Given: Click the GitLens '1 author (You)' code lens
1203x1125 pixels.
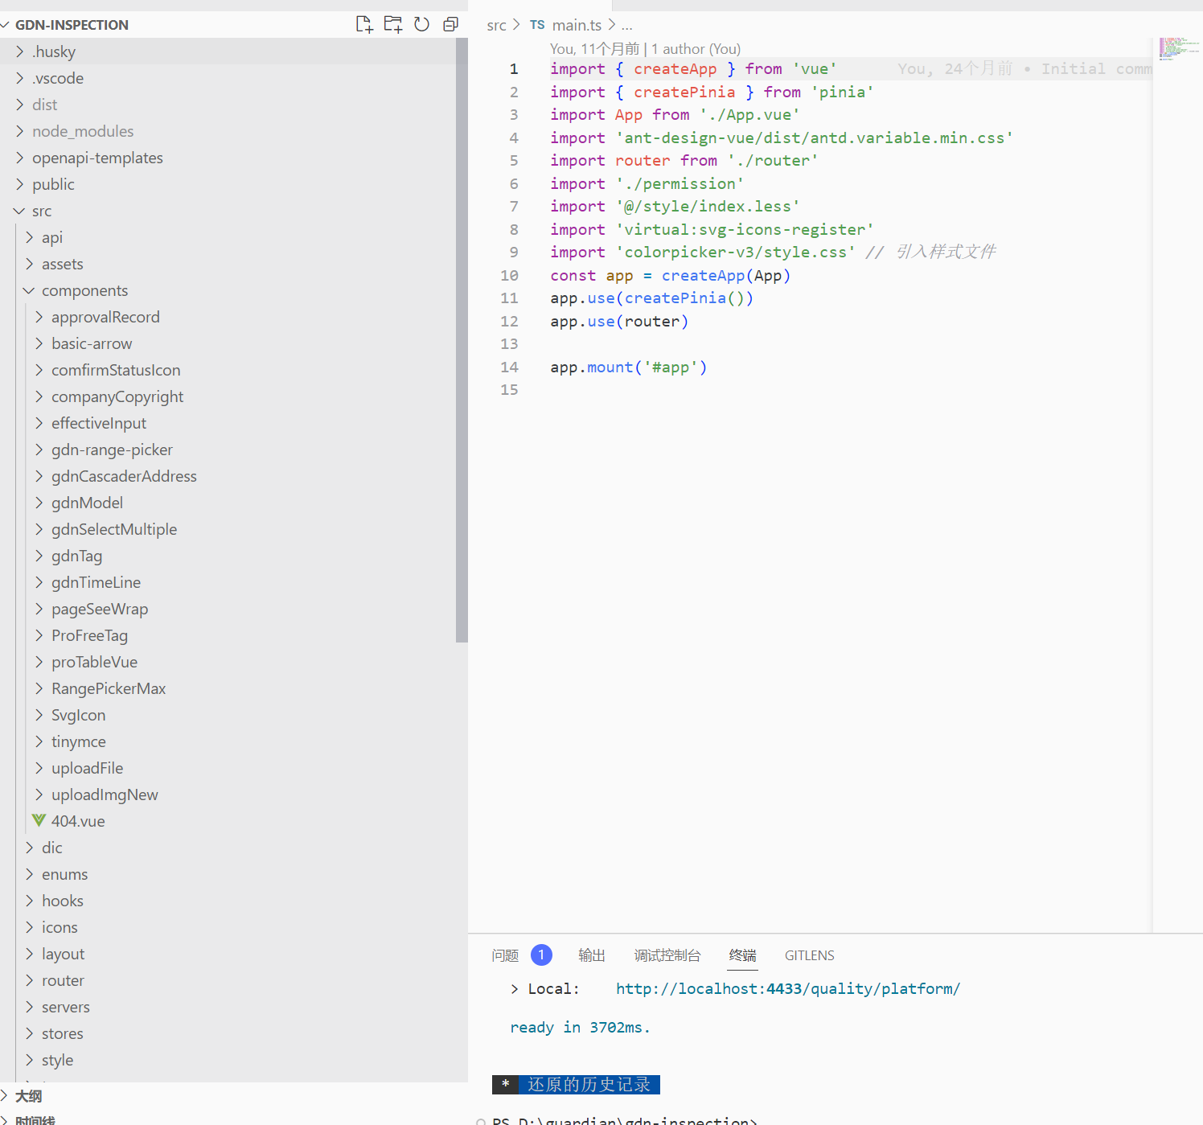Looking at the screenshot, I should [696, 49].
